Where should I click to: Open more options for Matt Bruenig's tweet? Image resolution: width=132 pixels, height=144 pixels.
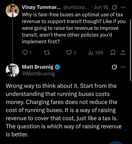[x=123, y=67]
